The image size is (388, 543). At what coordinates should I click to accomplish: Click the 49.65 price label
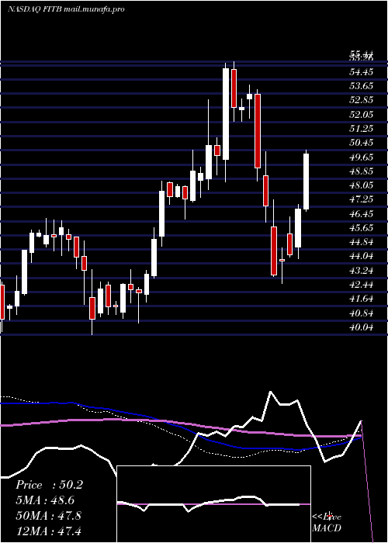[x=362, y=157]
